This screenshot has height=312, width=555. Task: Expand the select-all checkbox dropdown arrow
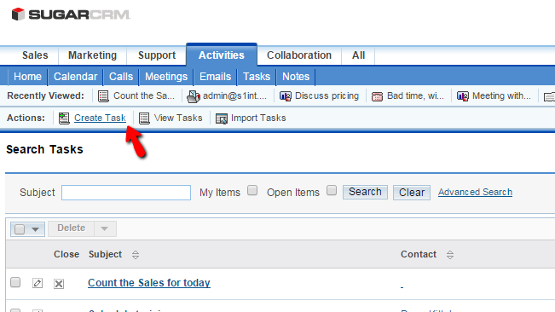coord(35,229)
